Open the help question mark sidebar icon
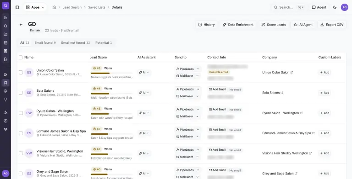The image size is (352, 179). (5, 121)
